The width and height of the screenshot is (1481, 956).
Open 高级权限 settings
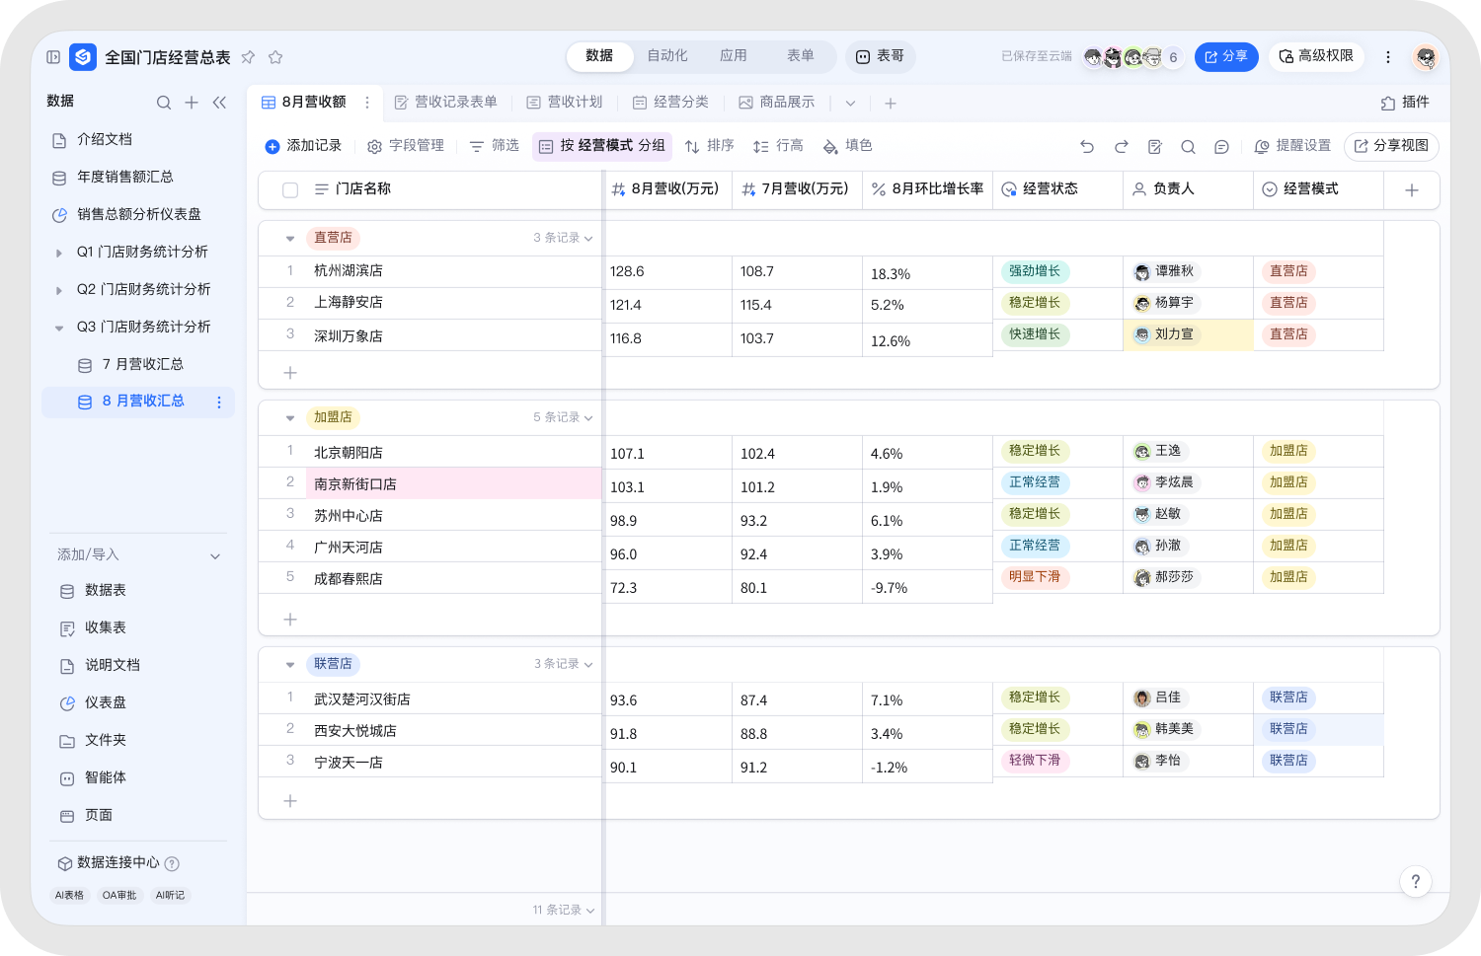1316,56
